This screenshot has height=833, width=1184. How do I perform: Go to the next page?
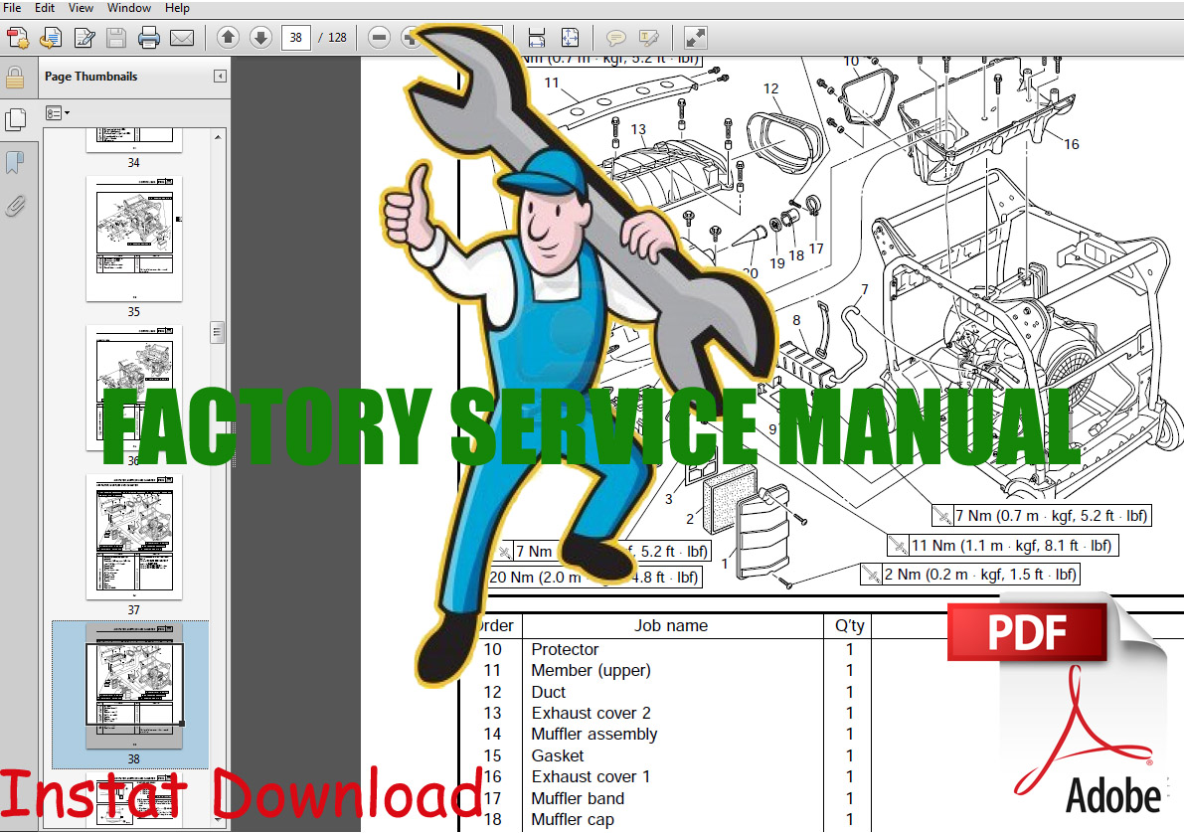(259, 37)
